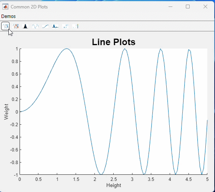
Task: Pick the scatter with colorbar plot icon
Action: 75,26
